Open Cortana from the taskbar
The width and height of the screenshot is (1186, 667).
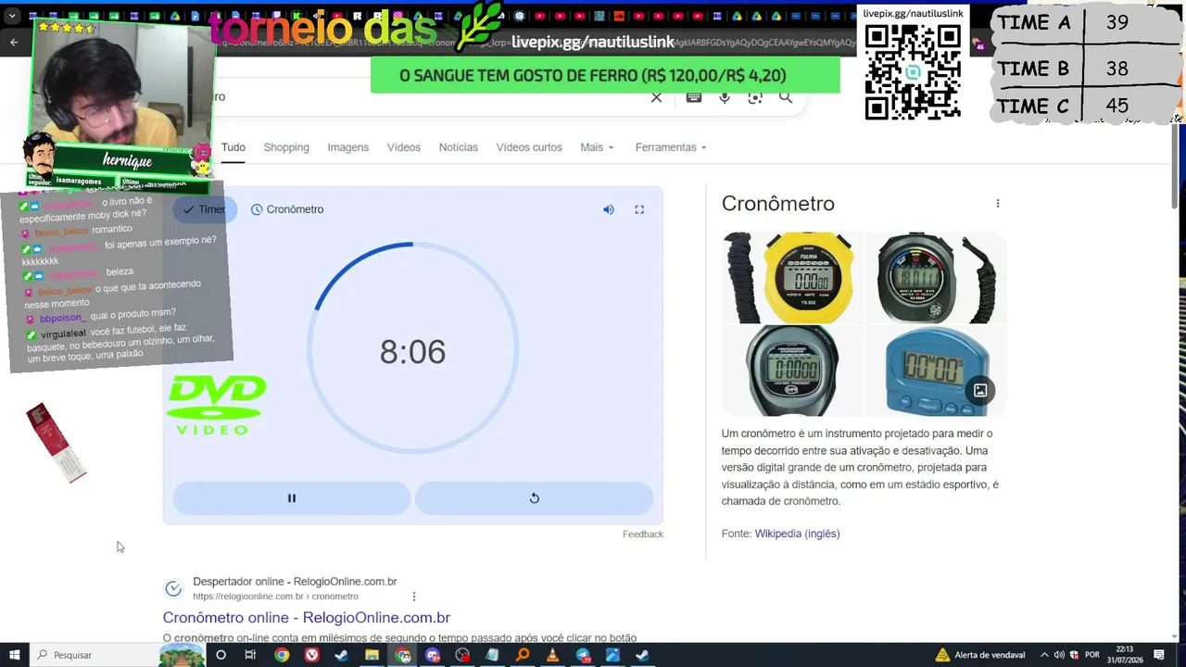(221, 655)
